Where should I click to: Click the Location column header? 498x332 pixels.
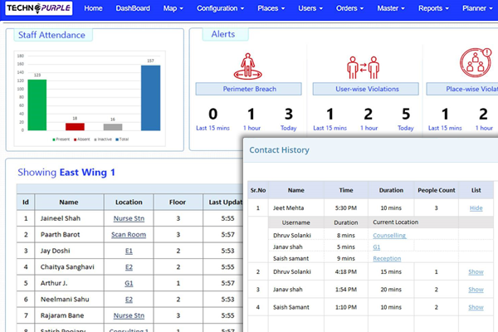pos(129,203)
